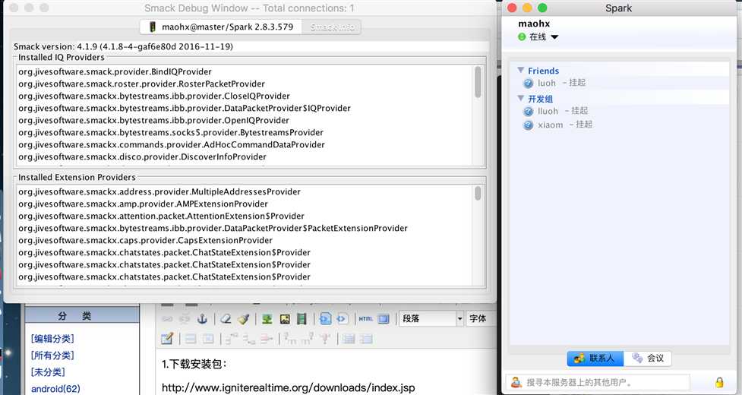Click the fullscreen preview icon beside HTML

(384, 319)
